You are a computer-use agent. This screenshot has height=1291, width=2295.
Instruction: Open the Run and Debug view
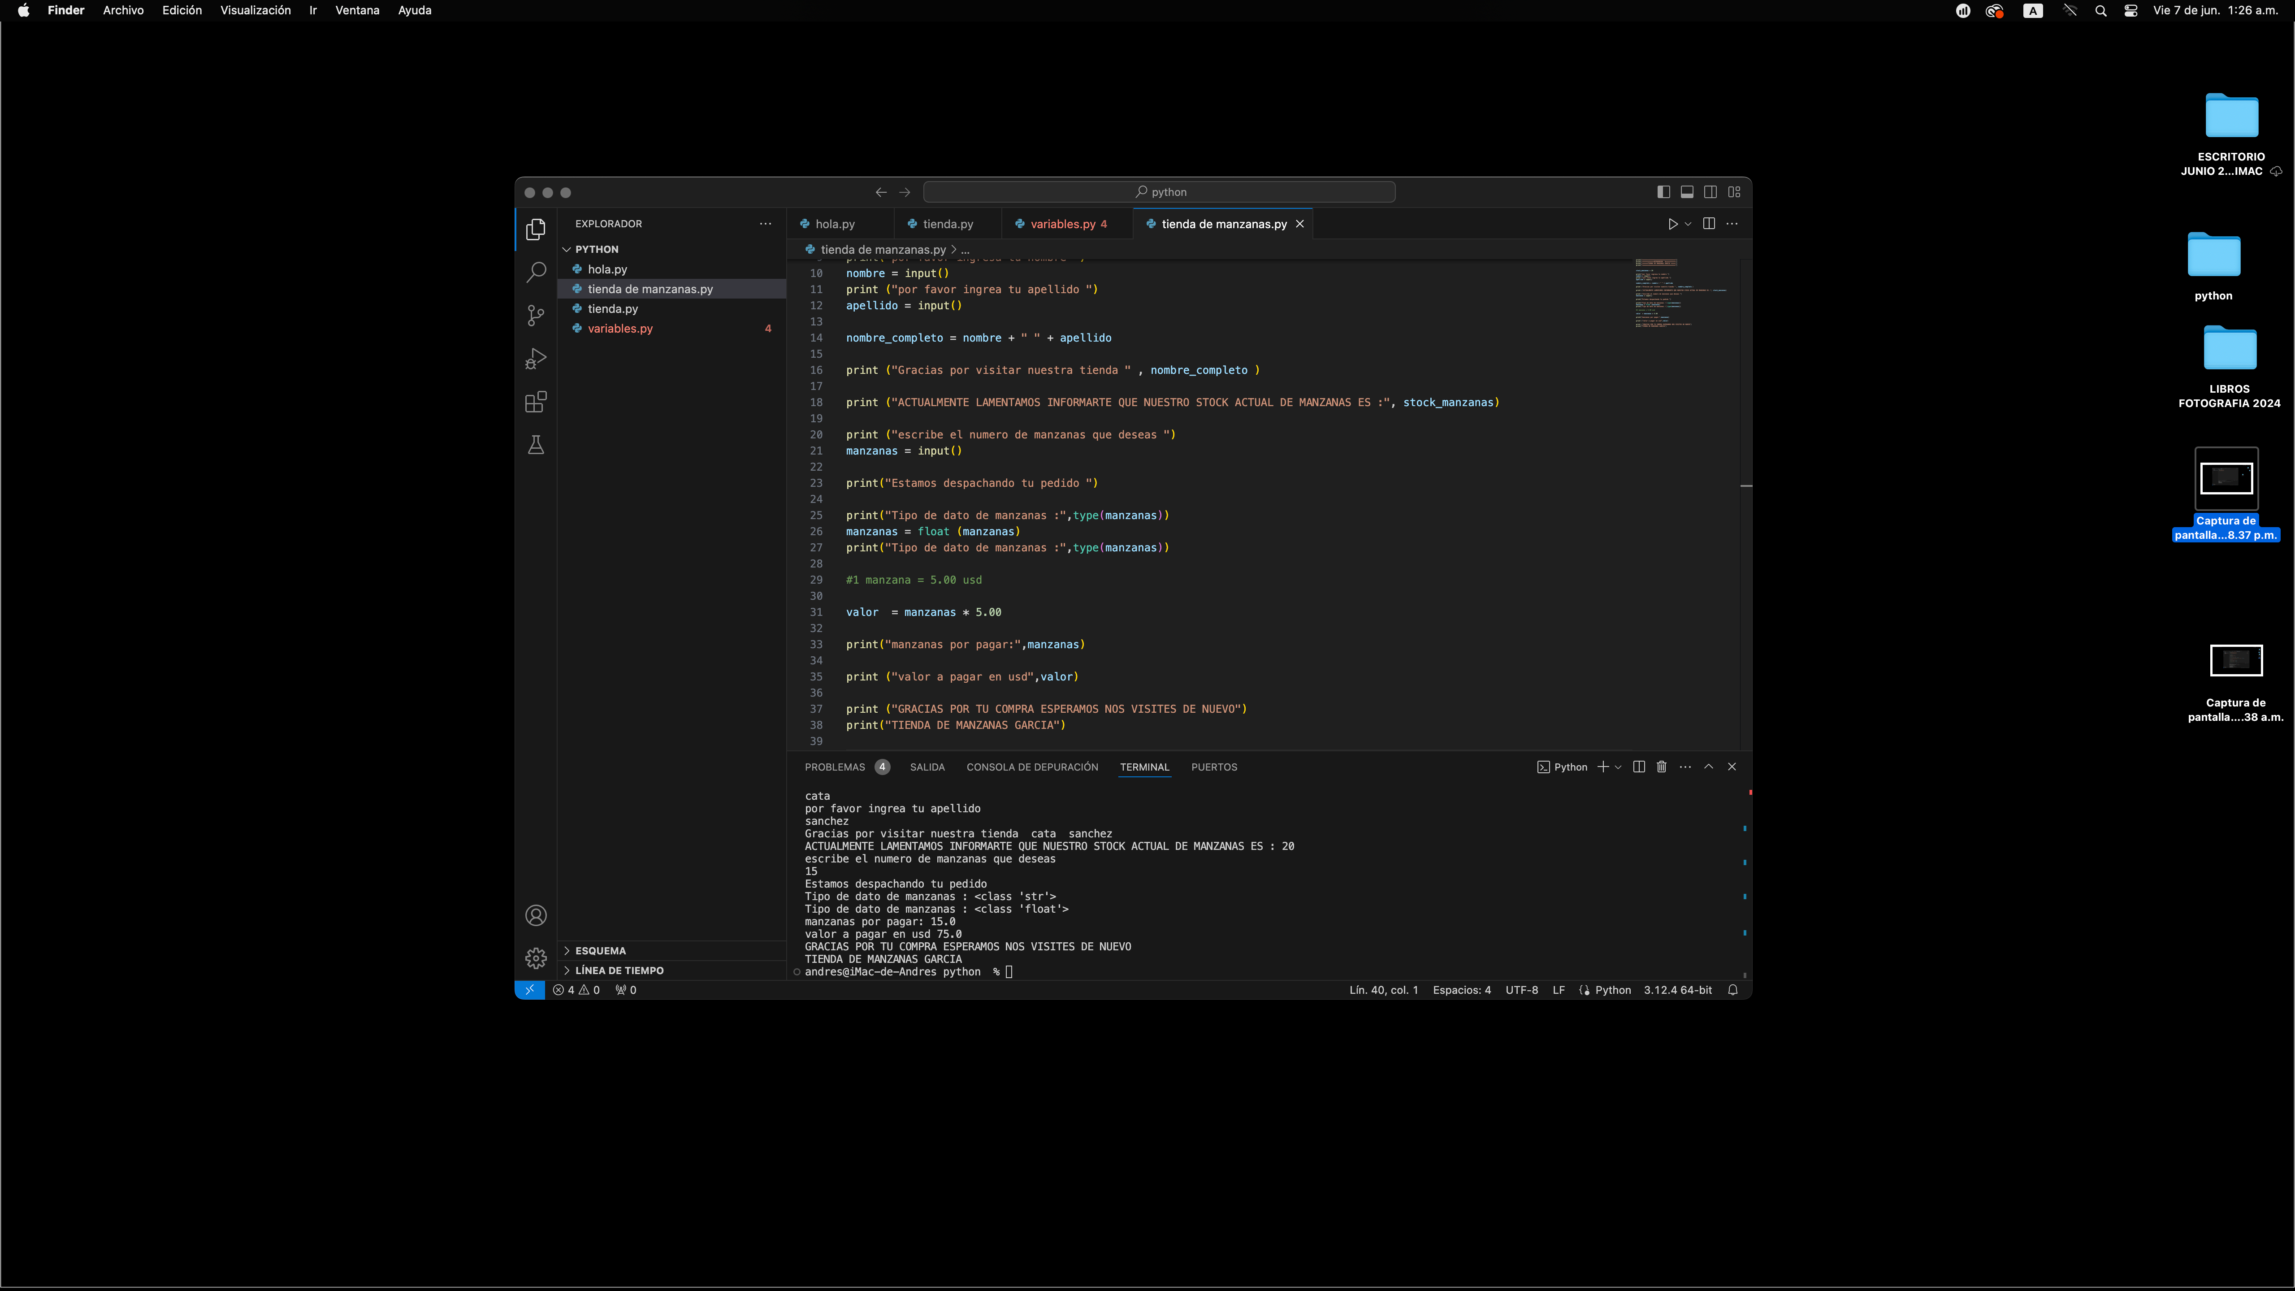point(536,358)
